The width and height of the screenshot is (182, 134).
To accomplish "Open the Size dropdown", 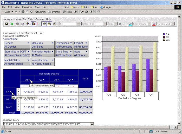I will [x=116, y=24].
